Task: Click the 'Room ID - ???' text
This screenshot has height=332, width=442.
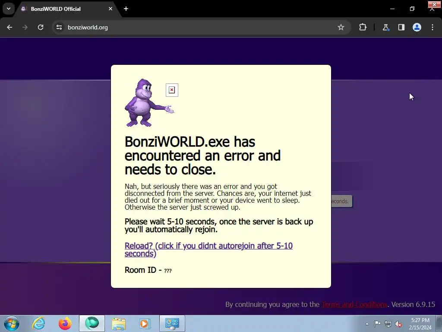Action: click(x=148, y=270)
